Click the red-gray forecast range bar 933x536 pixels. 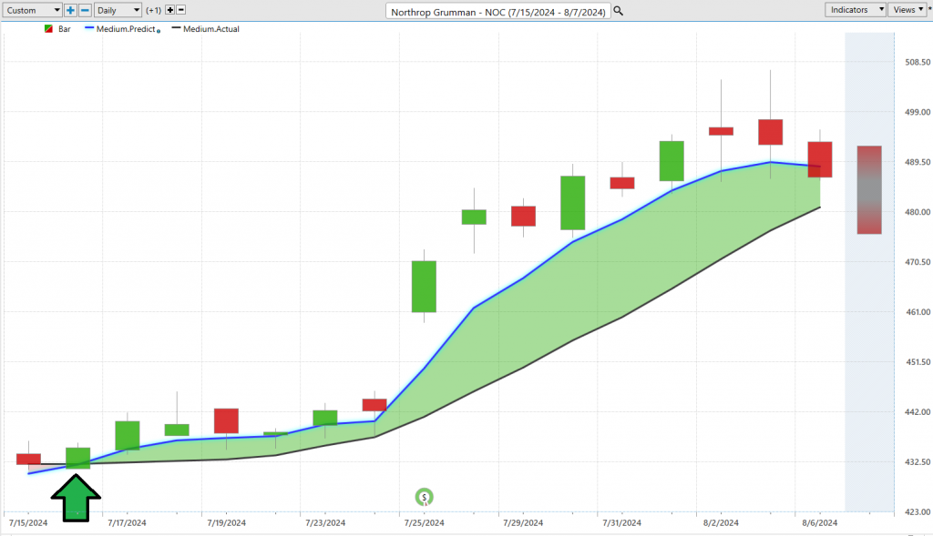pyautogui.click(x=869, y=189)
